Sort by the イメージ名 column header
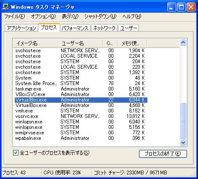The width and height of the screenshot is (198, 179). pos(35,43)
